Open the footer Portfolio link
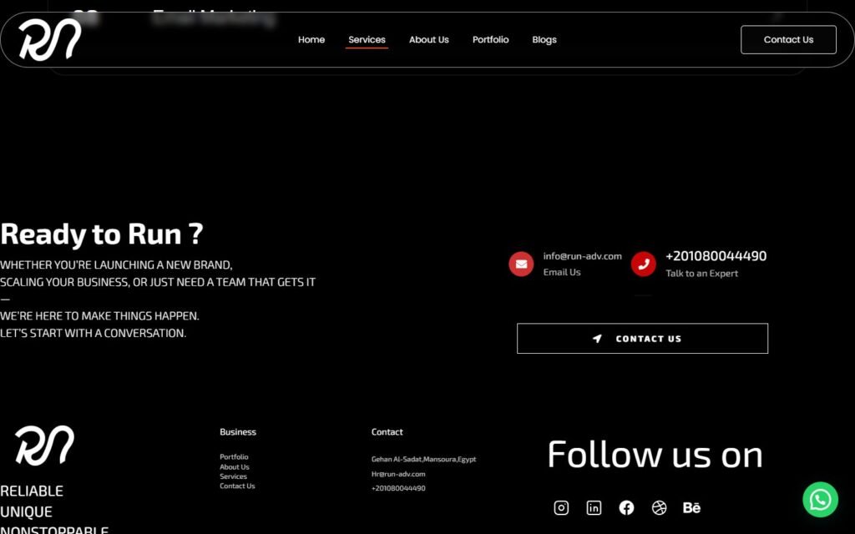 (x=234, y=456)
